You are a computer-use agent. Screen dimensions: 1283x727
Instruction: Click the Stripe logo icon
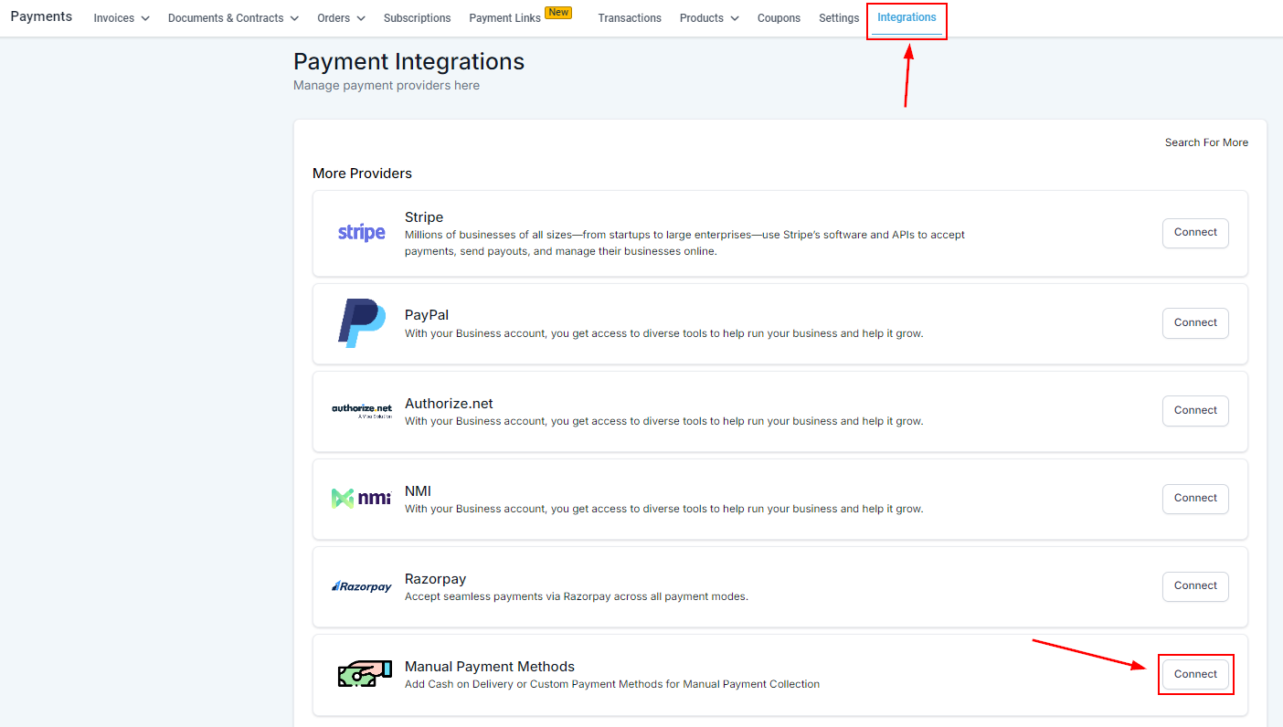(361, 233)
